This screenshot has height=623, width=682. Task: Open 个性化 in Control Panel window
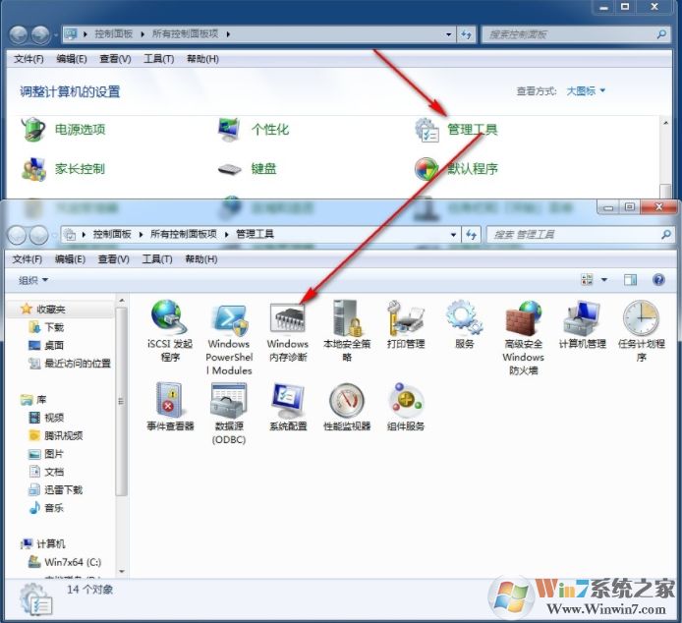point(254,129)
